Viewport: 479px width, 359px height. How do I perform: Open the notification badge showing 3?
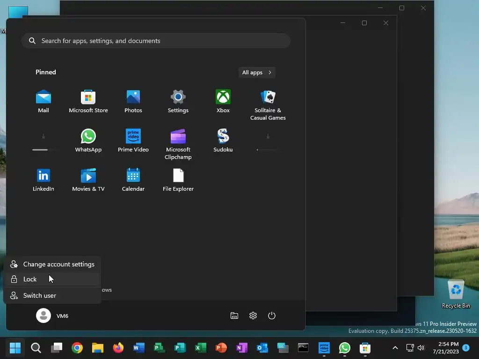[x=466, y=347]
